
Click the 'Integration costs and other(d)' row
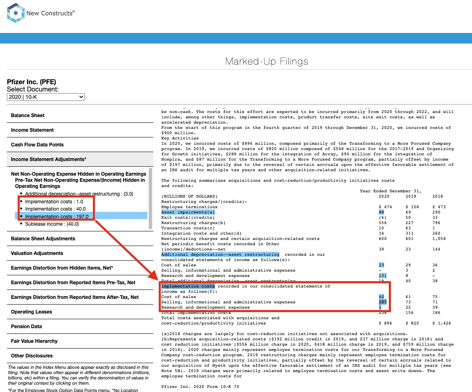coord(201,233)
